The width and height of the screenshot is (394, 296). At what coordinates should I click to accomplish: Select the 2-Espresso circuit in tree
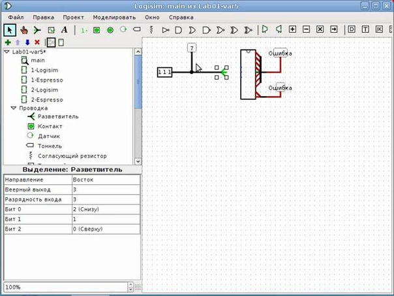[47, 100]
